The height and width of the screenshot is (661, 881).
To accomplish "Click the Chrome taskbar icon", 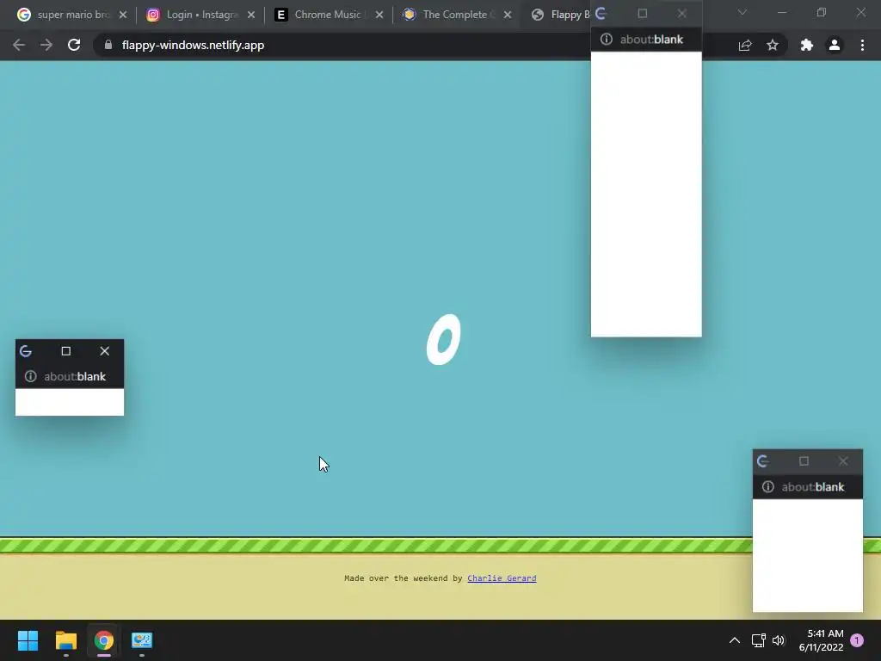I will [104, 640].
